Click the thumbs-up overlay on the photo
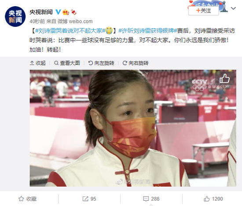This screenshot has width=242, height=206. [225, 78]
